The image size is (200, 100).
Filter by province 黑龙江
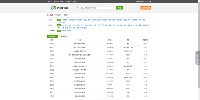[x=91, y=25]
